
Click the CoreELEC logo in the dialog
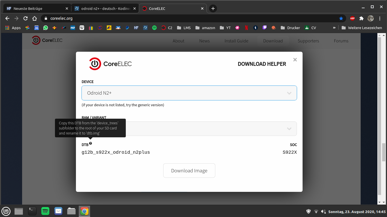(x=110, y=64)
